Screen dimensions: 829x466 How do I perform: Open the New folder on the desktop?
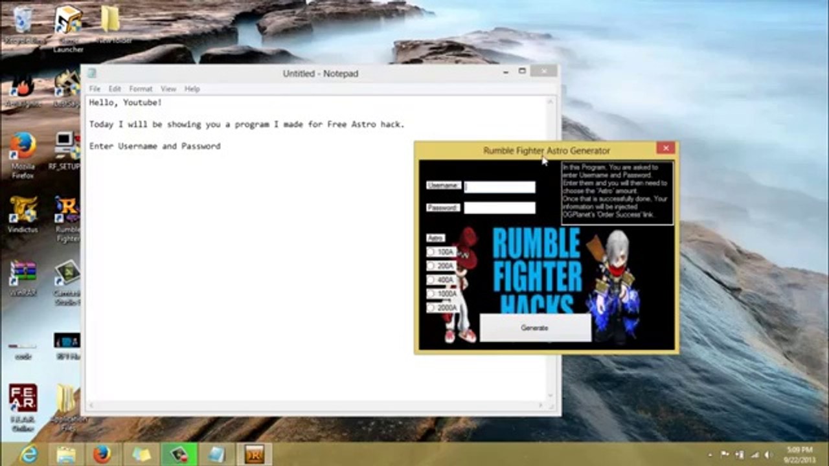tap(111, 25)
